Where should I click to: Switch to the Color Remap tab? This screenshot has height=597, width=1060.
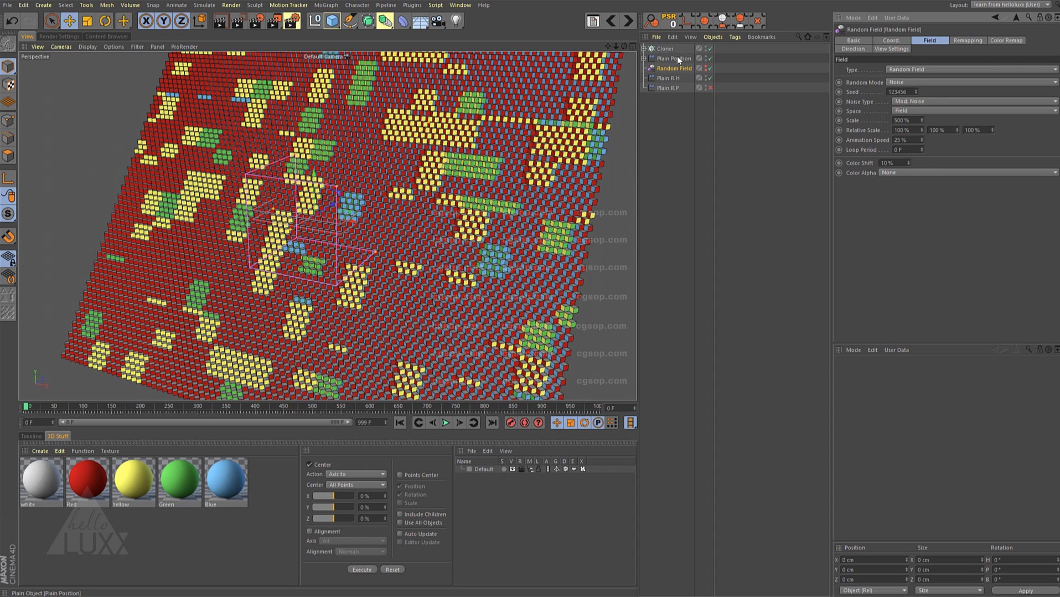click(1006, 40)
